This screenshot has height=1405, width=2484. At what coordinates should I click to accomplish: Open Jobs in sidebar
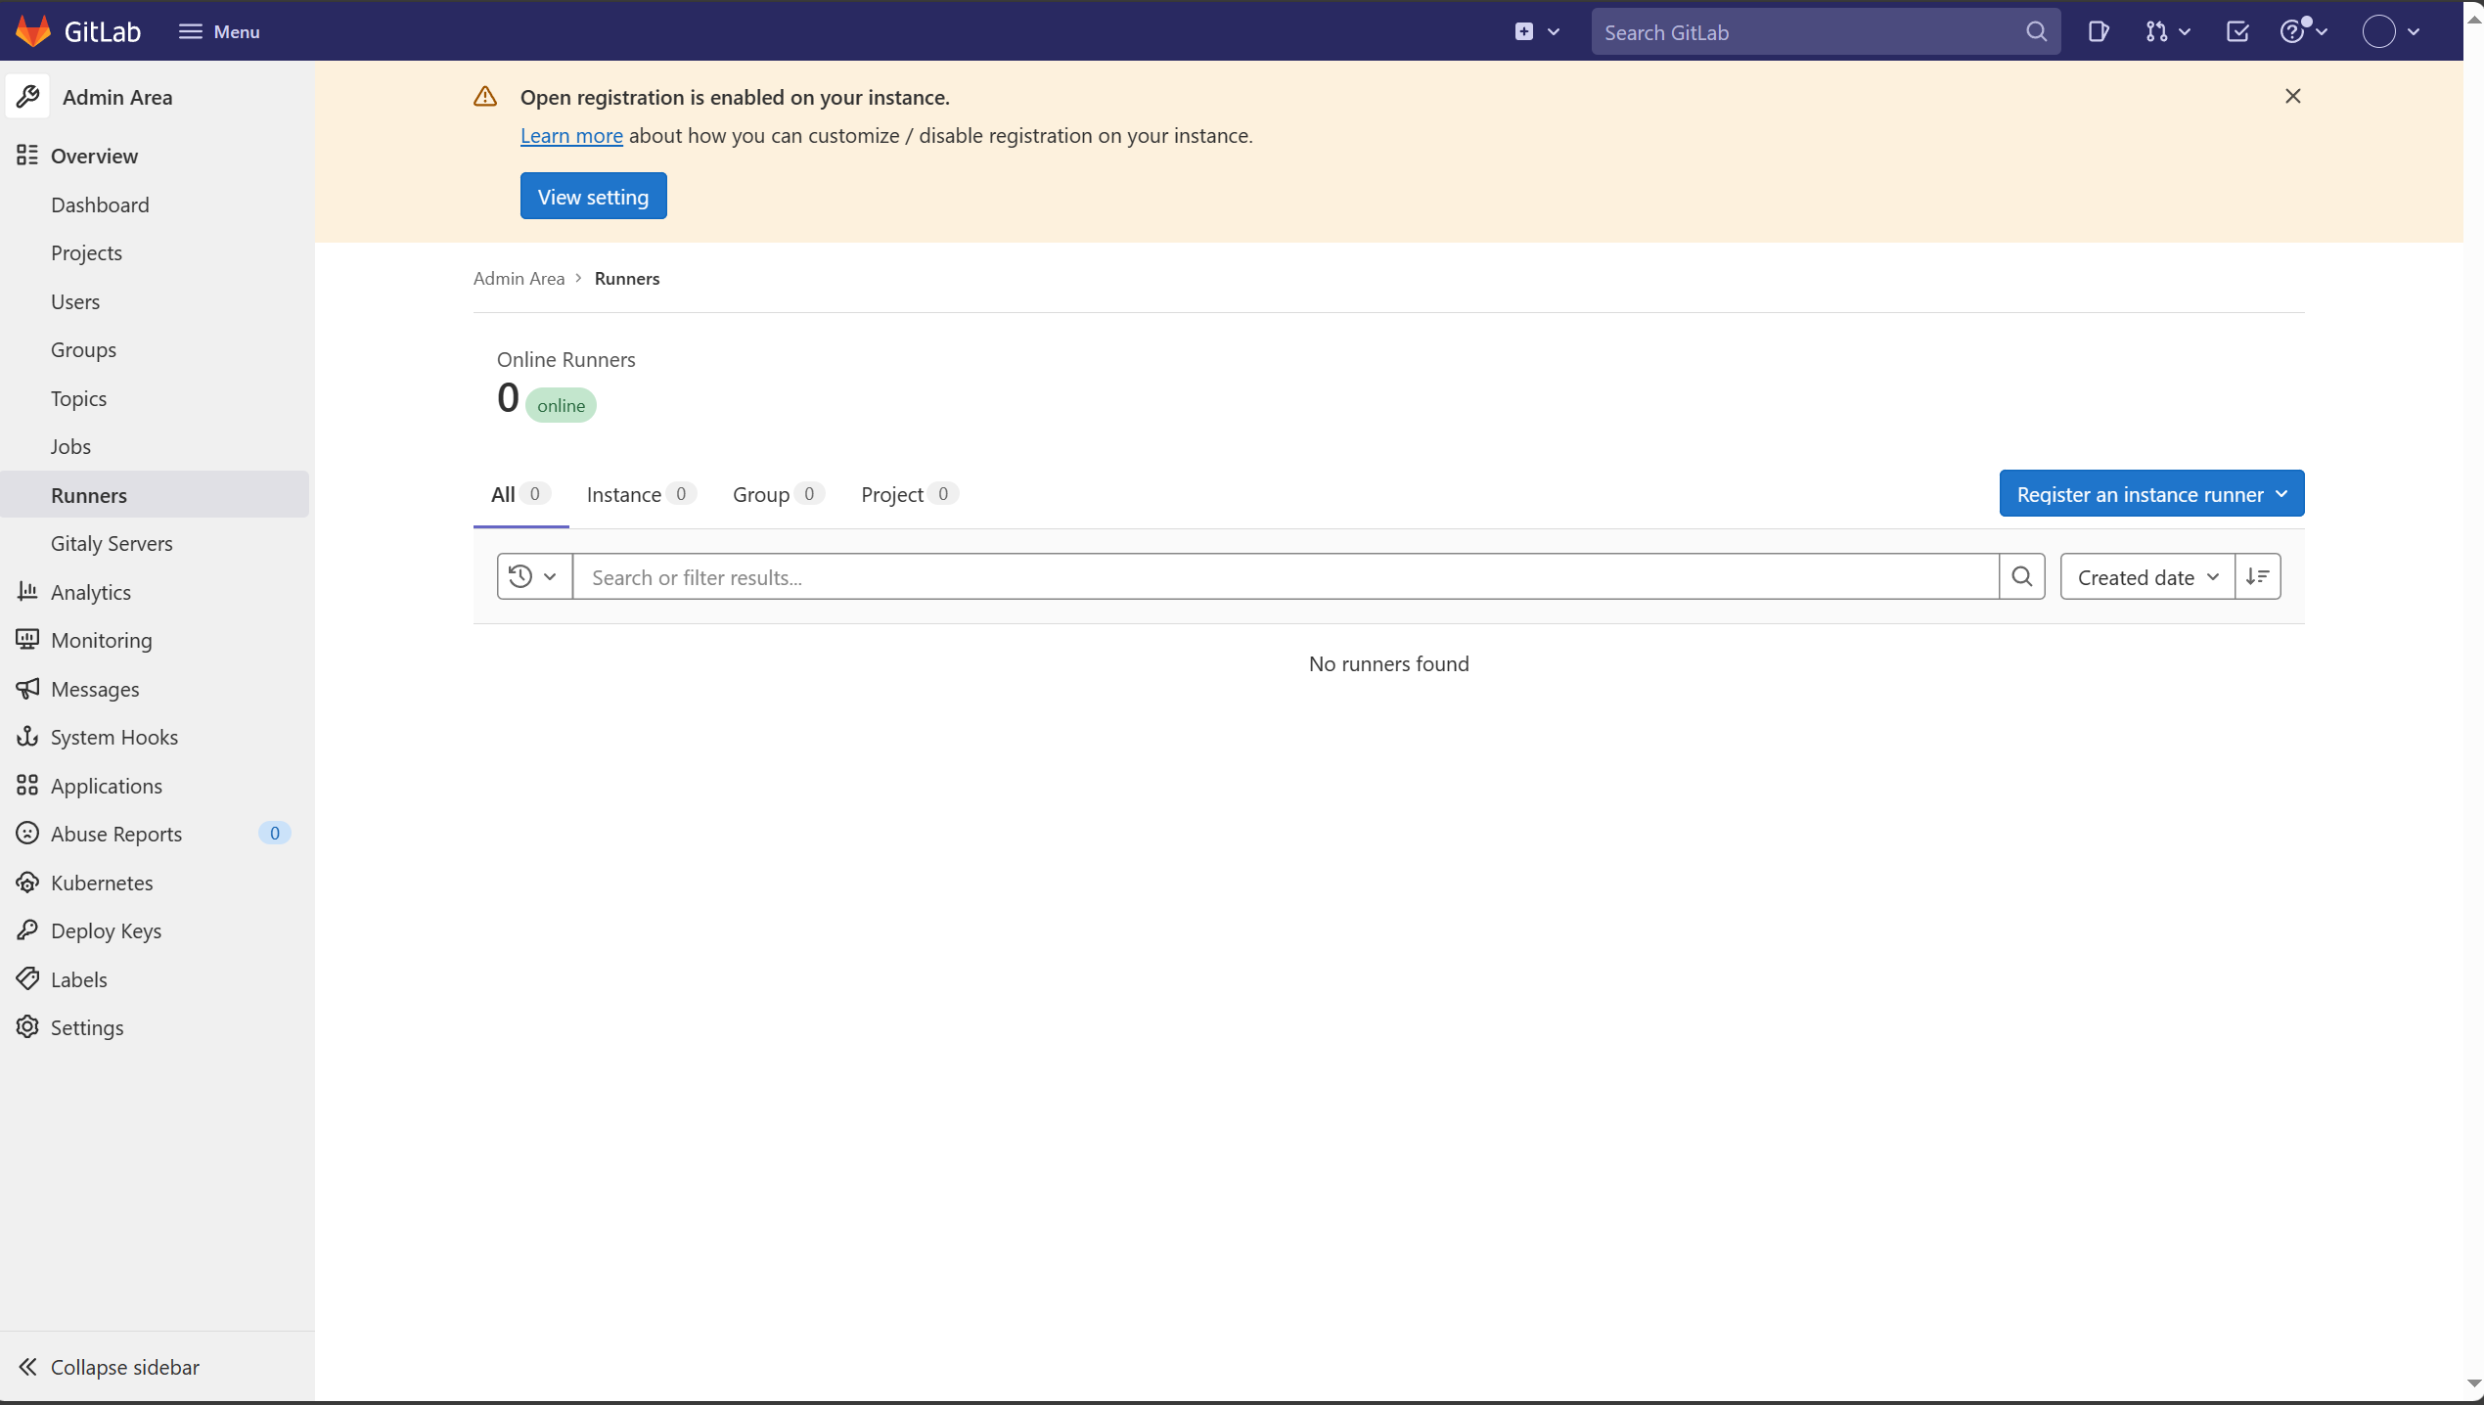coord(70,446)
